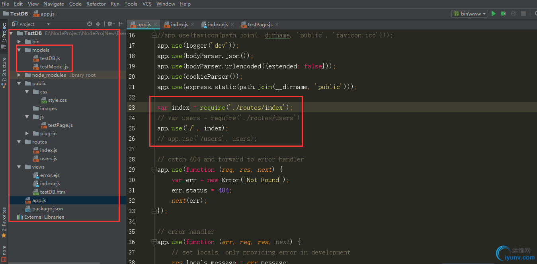
Task: Switch to the testPage.js editor tab
Action: pos(260,25)
